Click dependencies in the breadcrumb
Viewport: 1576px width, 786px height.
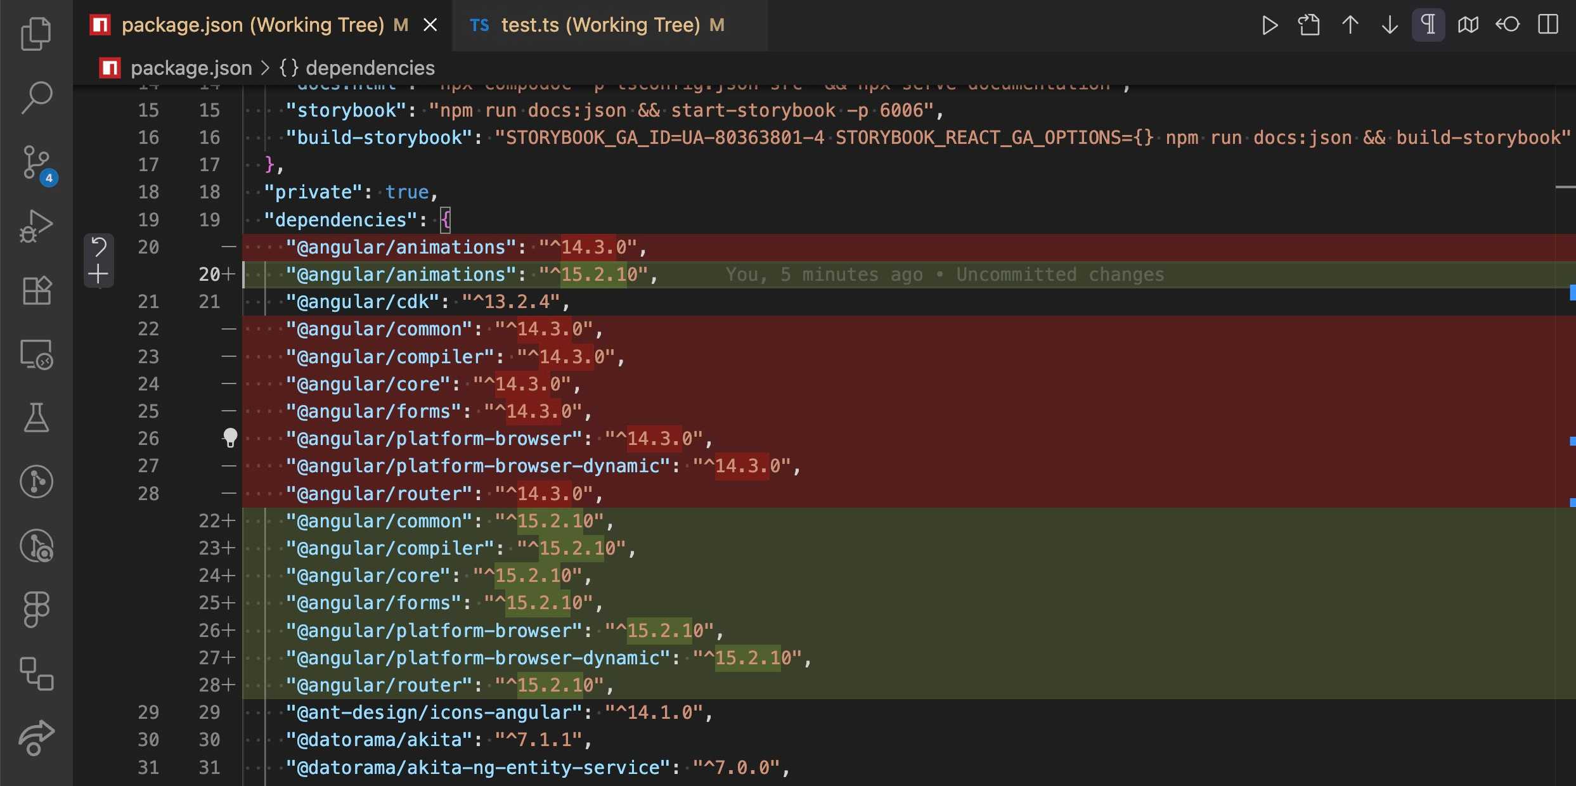370,68
